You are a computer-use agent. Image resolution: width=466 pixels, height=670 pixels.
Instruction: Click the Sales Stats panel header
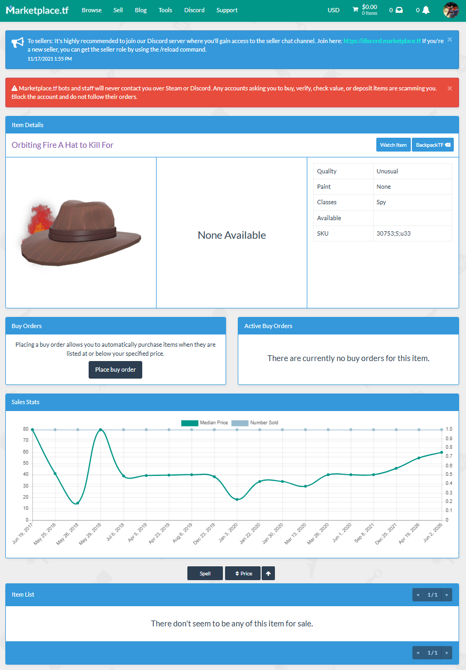(x=232, y=402)
